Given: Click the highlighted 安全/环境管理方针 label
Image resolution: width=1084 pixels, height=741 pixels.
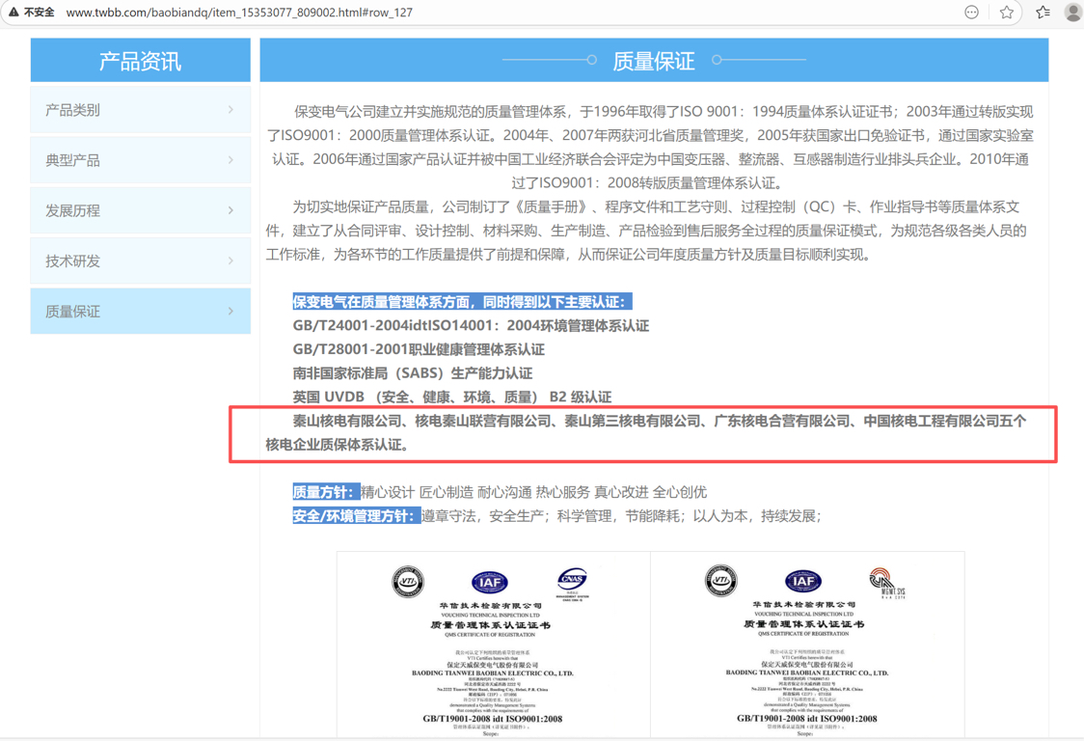Looking at the screenshot, I should coord(357,515).
